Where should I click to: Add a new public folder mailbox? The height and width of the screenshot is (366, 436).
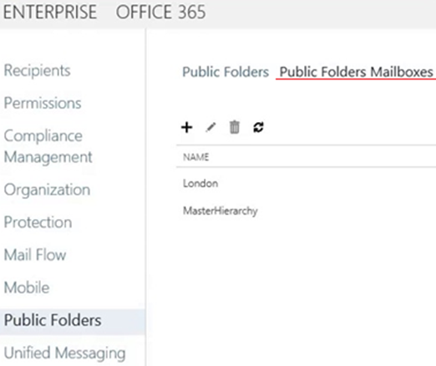point(186,128)
